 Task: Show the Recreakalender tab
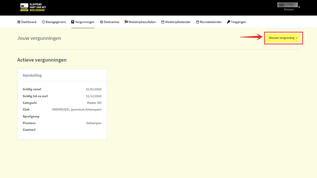pos(209,22)
